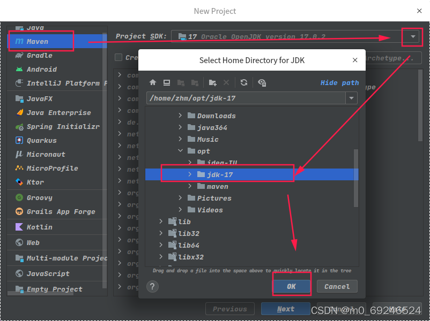430x321 pixels.
Task: Expand the maven folder
Action: 190,186
